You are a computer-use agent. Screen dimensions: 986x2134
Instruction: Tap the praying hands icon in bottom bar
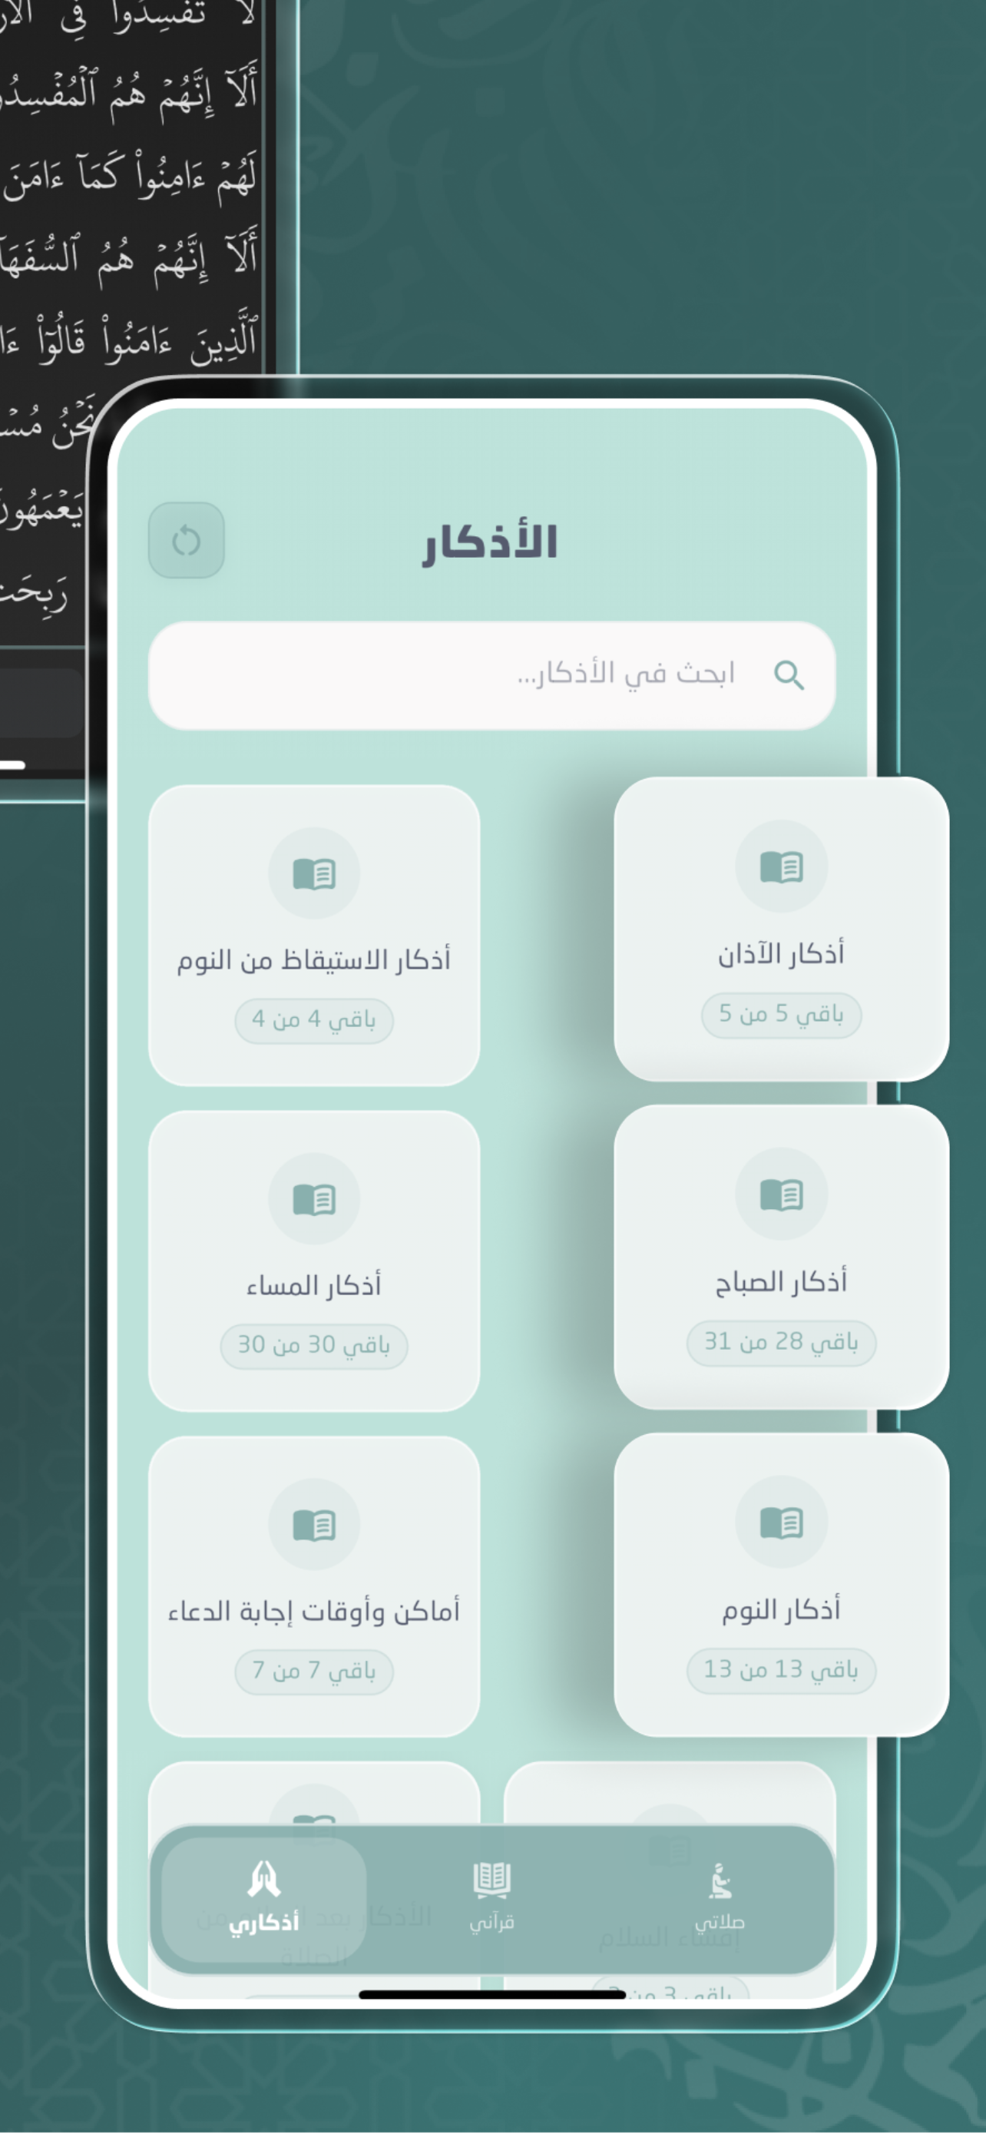tap(264, 1878)
